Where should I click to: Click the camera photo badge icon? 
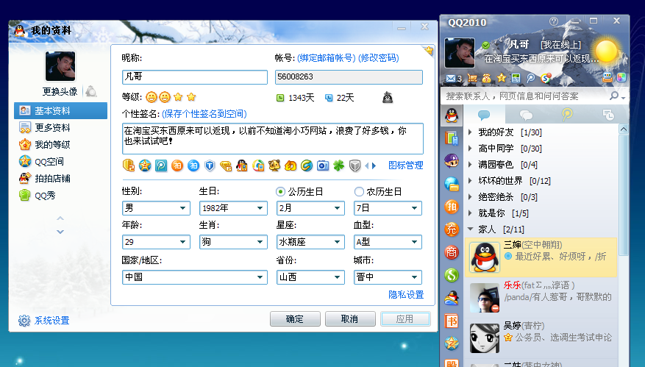323,165
